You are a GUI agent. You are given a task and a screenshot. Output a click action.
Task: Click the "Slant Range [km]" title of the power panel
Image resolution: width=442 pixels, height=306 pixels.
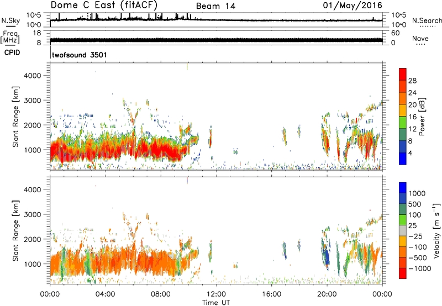(x=15, y=117)
